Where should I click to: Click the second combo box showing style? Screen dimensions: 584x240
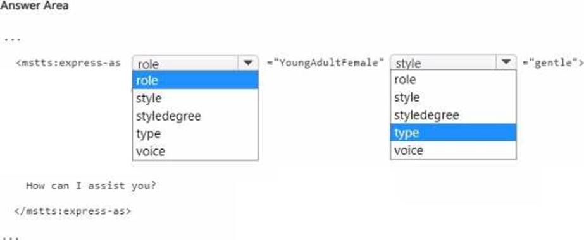[453, 63]
